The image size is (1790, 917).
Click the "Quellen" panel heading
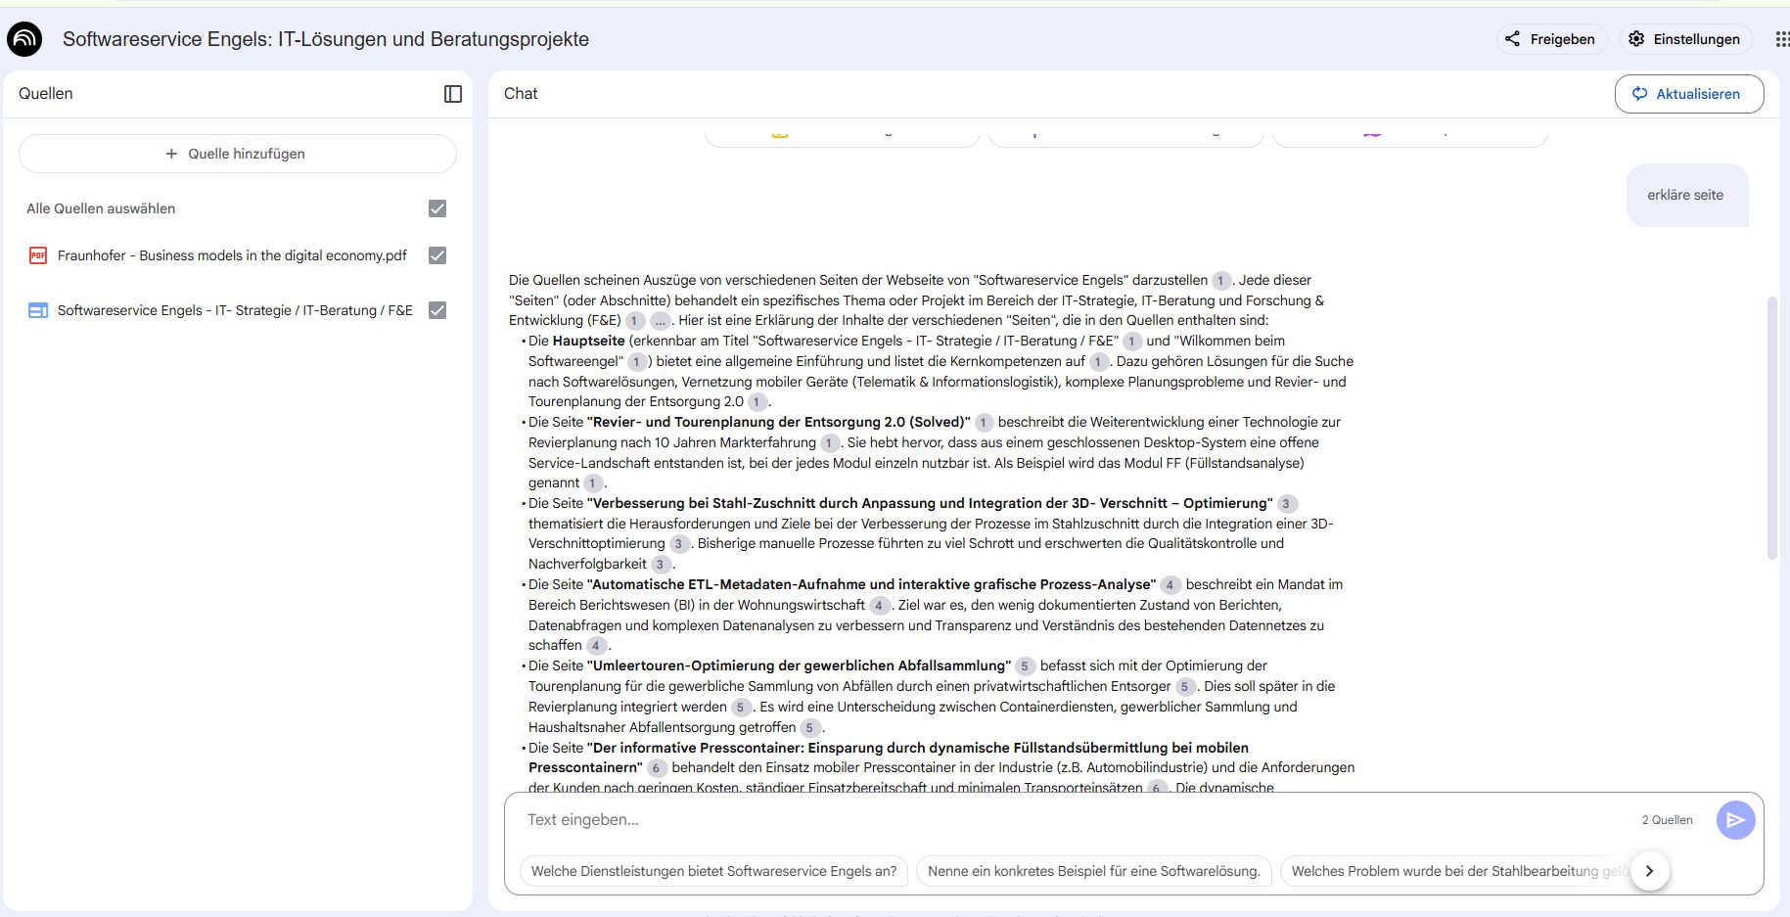click(x=46, y=94)
